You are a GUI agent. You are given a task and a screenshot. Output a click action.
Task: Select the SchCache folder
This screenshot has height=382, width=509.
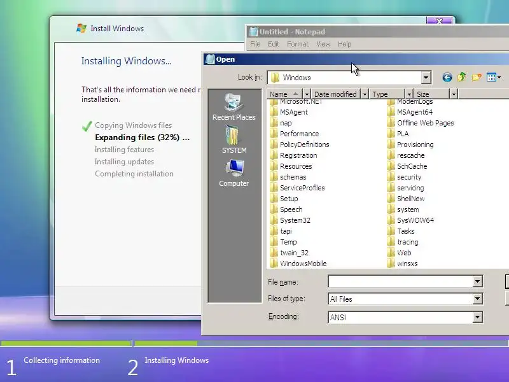point(407,166)
